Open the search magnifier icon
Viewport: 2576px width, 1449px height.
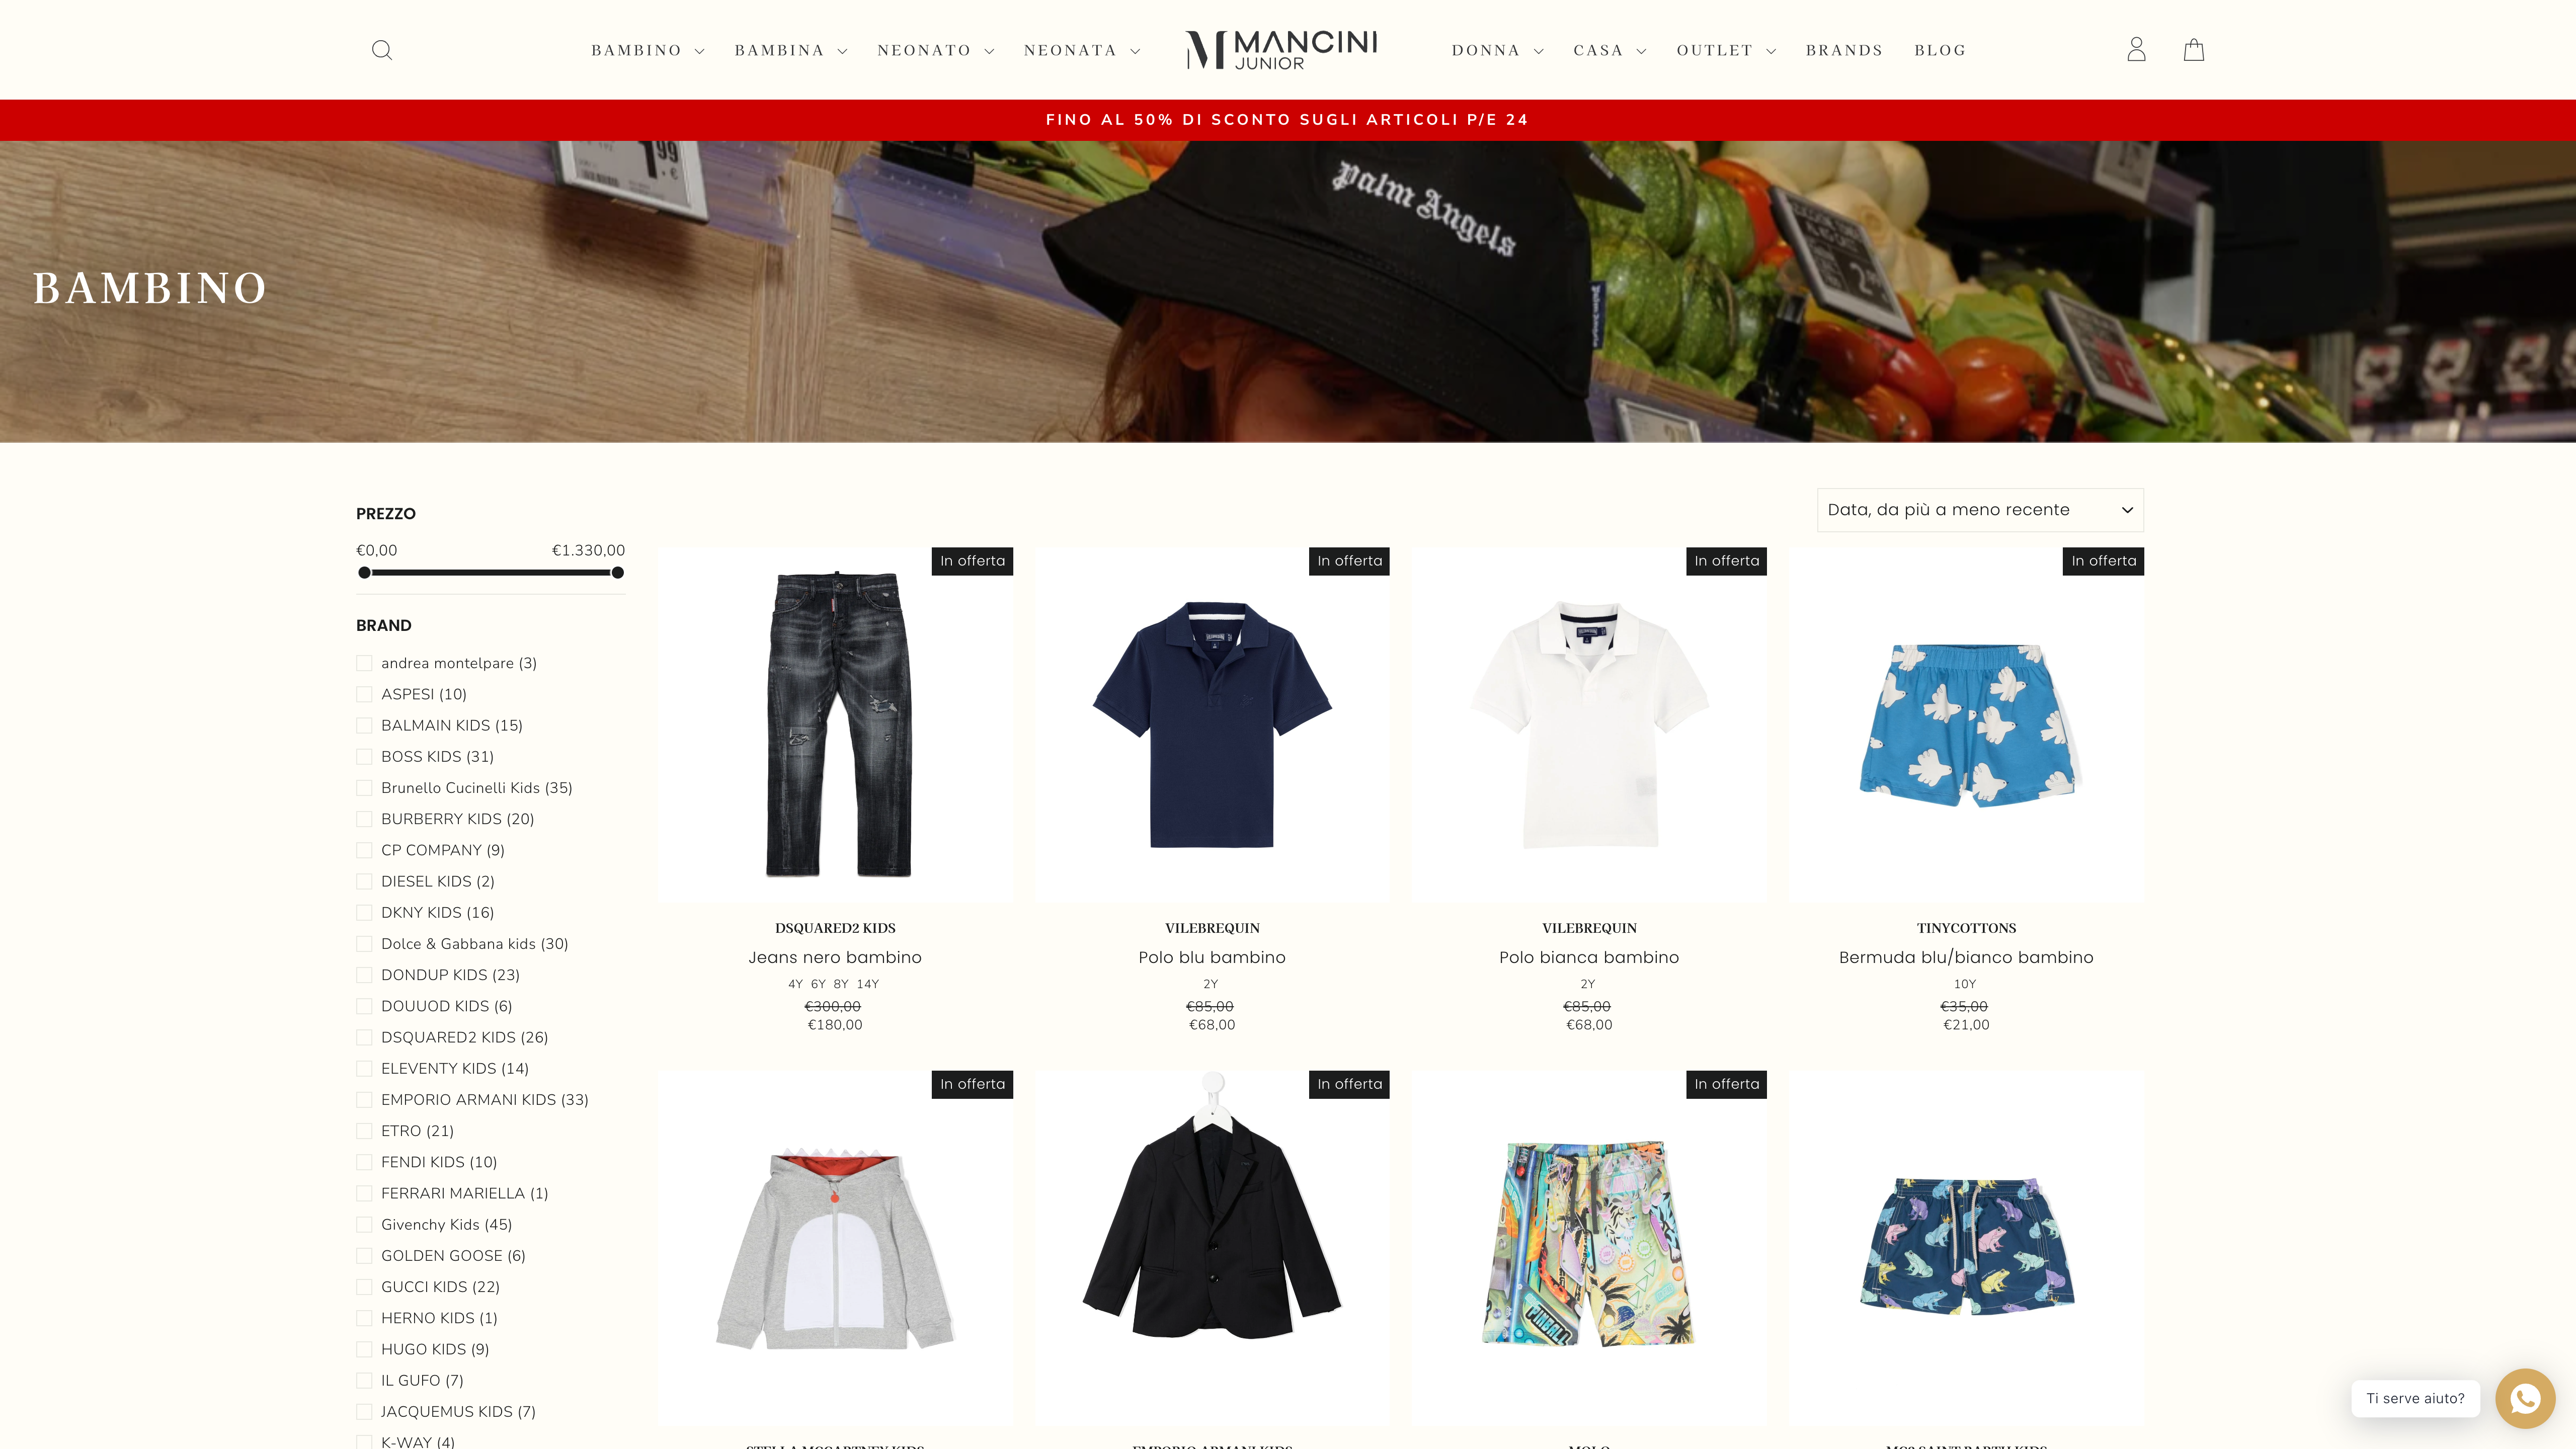(381, 50)
